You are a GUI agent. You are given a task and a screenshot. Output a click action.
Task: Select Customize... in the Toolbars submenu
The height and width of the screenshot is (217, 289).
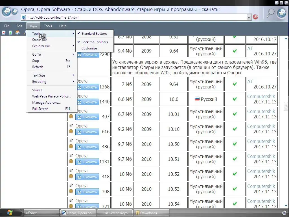coord(94,48)
